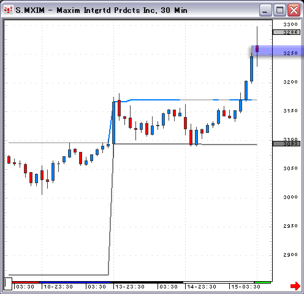Click the 2900 price scale label
Viewport: 304px width, 294px height.
point(291,255)
